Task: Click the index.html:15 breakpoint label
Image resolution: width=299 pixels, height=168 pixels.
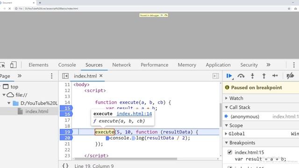Action: coord(249,153)
